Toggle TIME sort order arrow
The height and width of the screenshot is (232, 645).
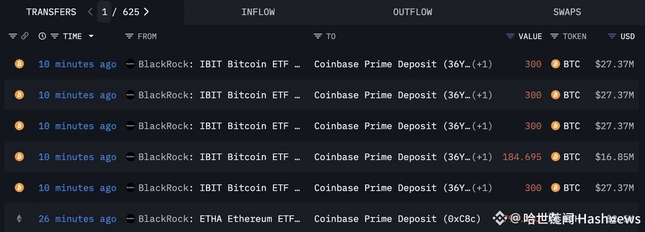(x=91, y=36)
